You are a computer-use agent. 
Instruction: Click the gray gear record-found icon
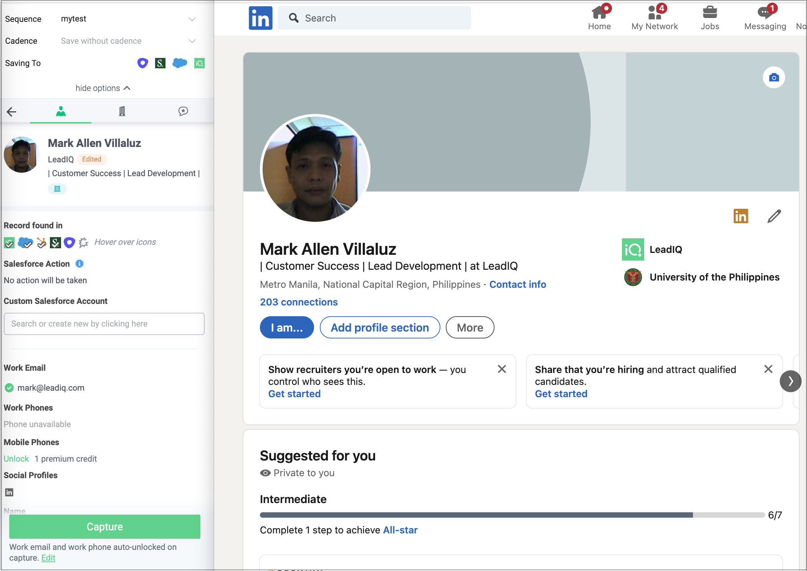coord(83,243)
